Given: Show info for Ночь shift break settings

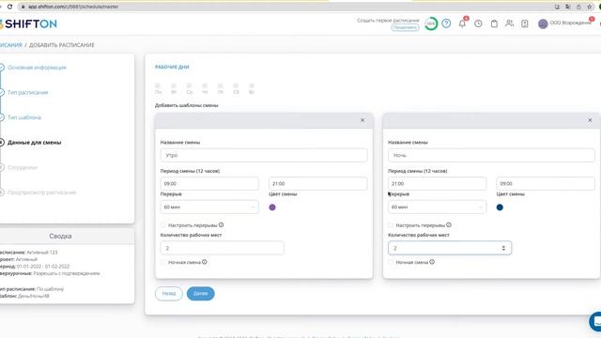Looking at the screenshot, I should [449, 225].
